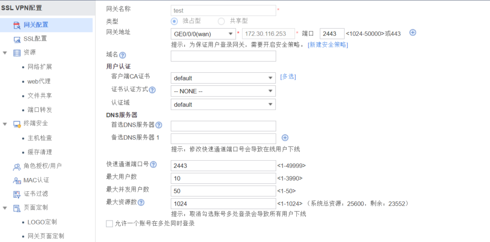Click help icon beside 证书认证方式

click(152, 90)
